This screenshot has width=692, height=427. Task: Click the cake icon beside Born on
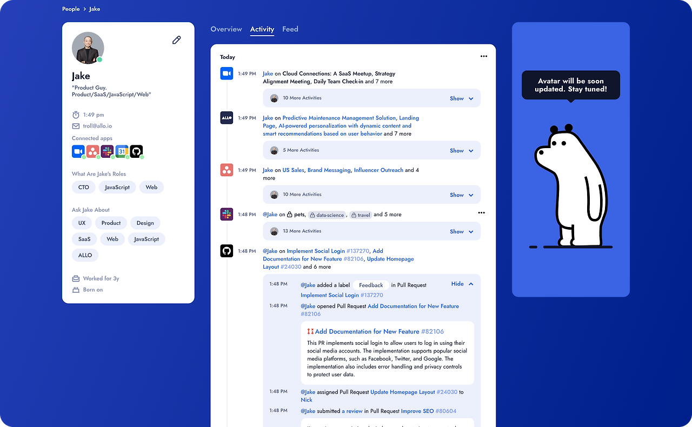[76, 290]
